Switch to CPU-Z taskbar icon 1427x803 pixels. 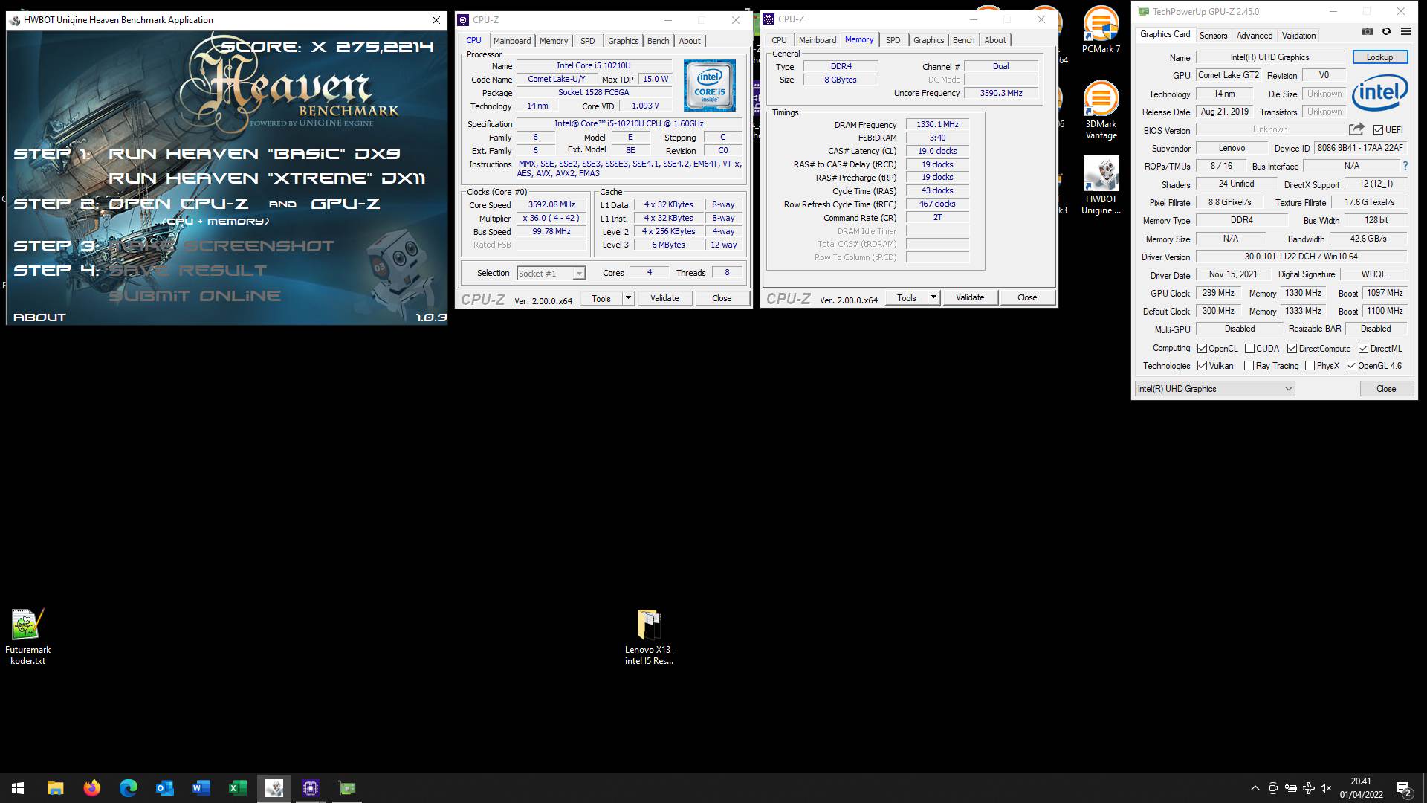pos(310,788)
